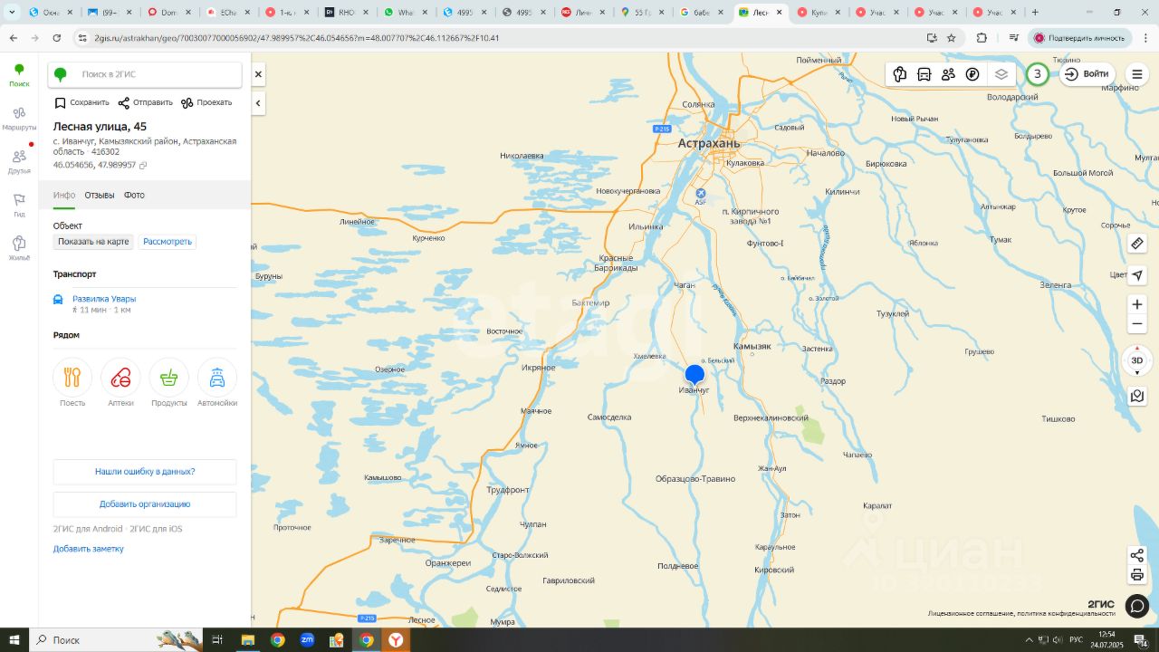This screenshot has width=1159, height=652.
Task: Switch to the Инфо tab
Action: point(64,195)
